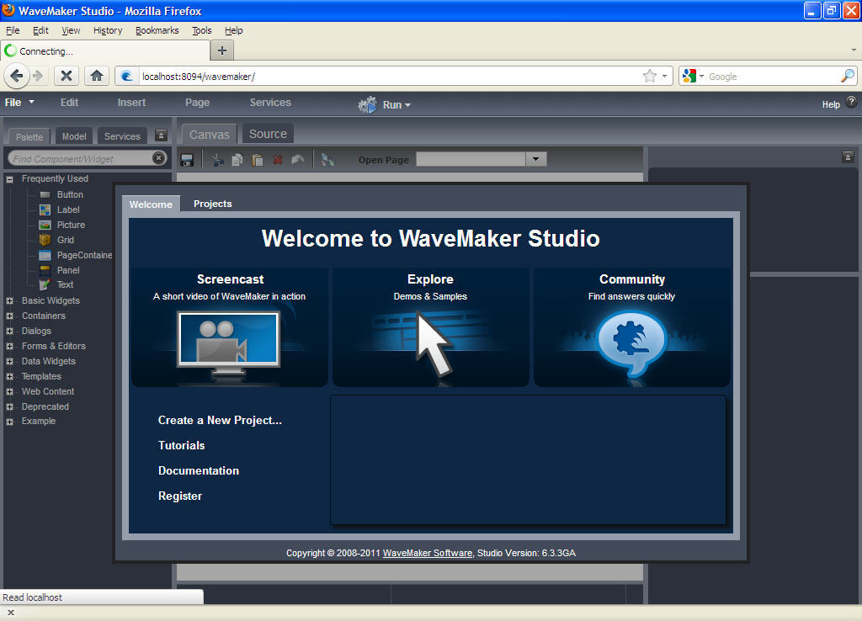Image resolution: width=862 pixels, height=621 pixels.
Task: Switch to the Projects tab
Action: [213, 204]
